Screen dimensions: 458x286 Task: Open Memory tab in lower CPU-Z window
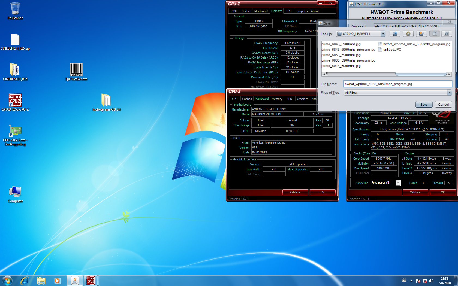[x=277, y=99]
